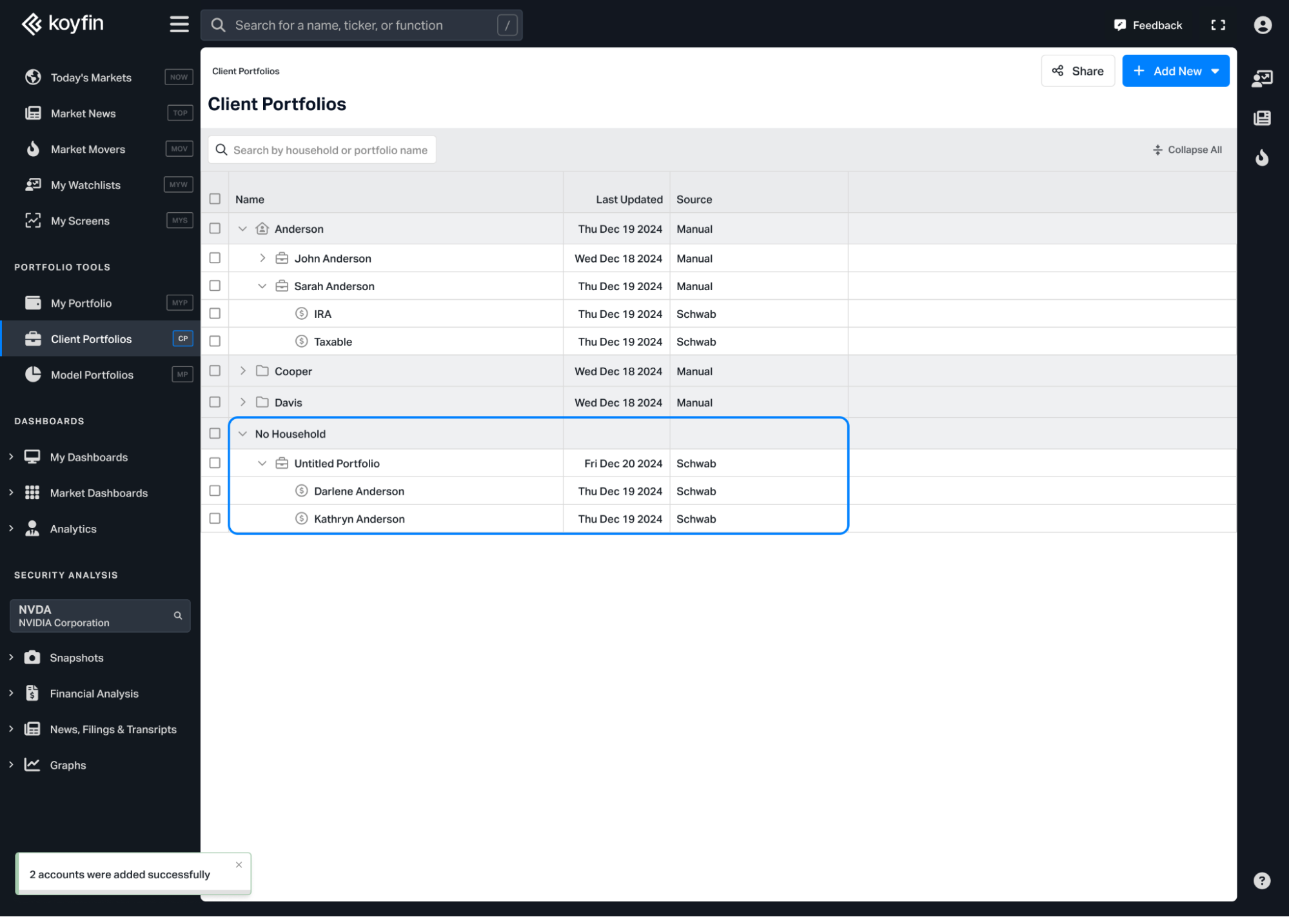The width and height of the screenshot is (1289, 917).
Task: Click the household or portfolio search field
Action: click(x=329, y=150)
